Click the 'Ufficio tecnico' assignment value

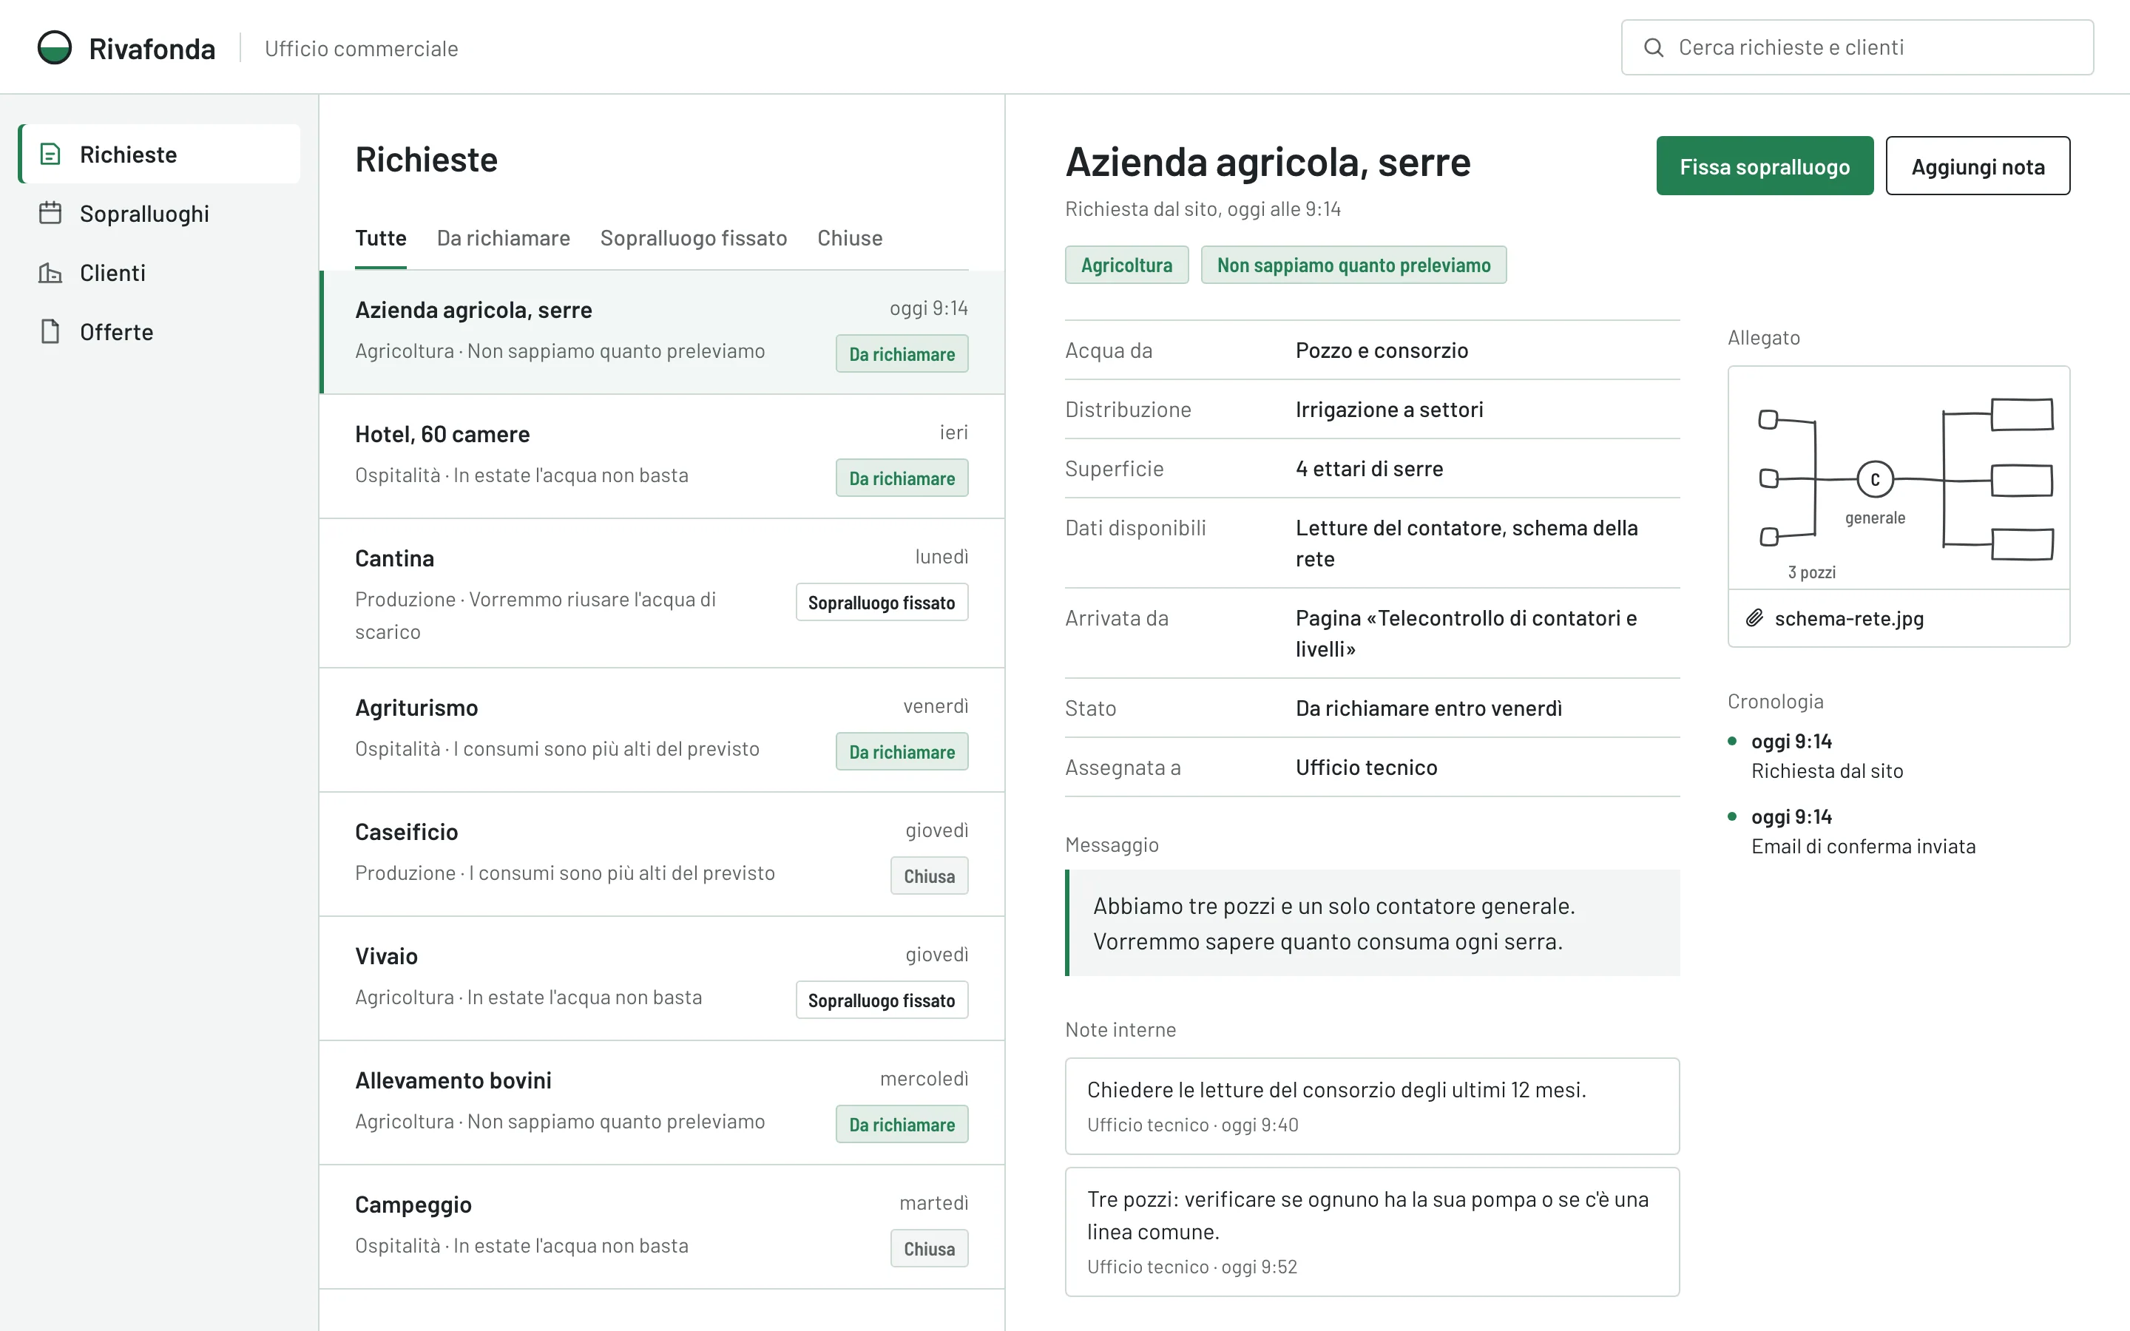click(1366, 767)
